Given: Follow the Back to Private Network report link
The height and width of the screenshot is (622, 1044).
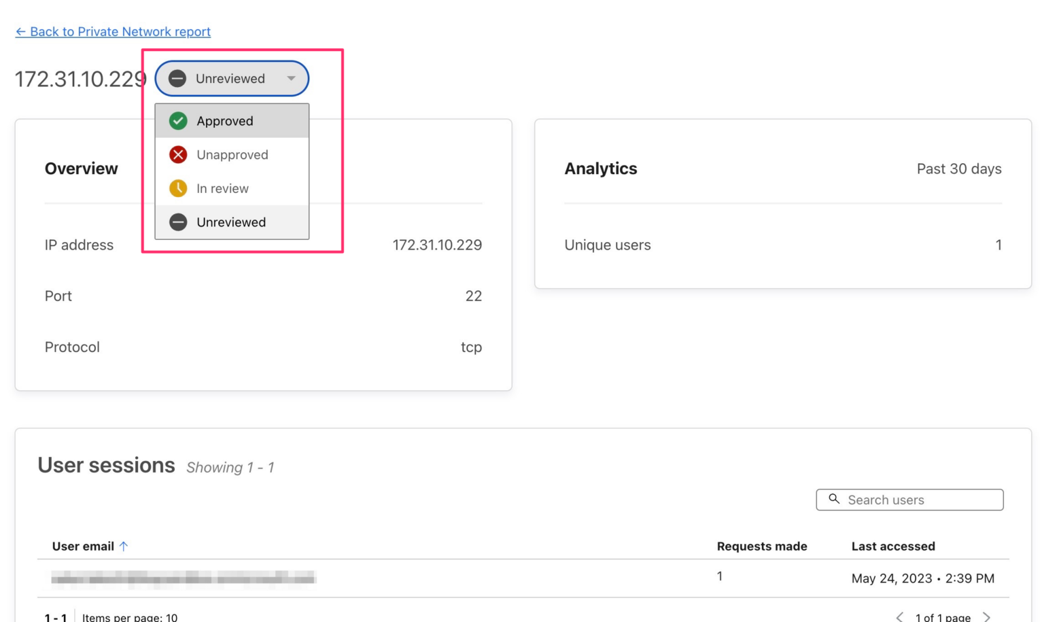Looking at the screenshot, I should [x=114, y=31].
